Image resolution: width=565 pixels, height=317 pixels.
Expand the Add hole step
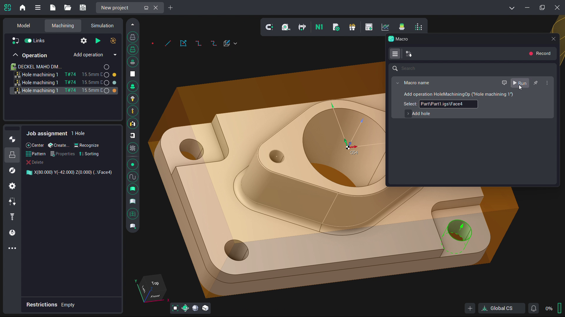tap(408, 114)
